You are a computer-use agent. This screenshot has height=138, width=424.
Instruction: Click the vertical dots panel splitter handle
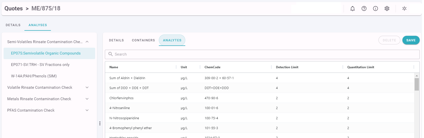[100, 123]
